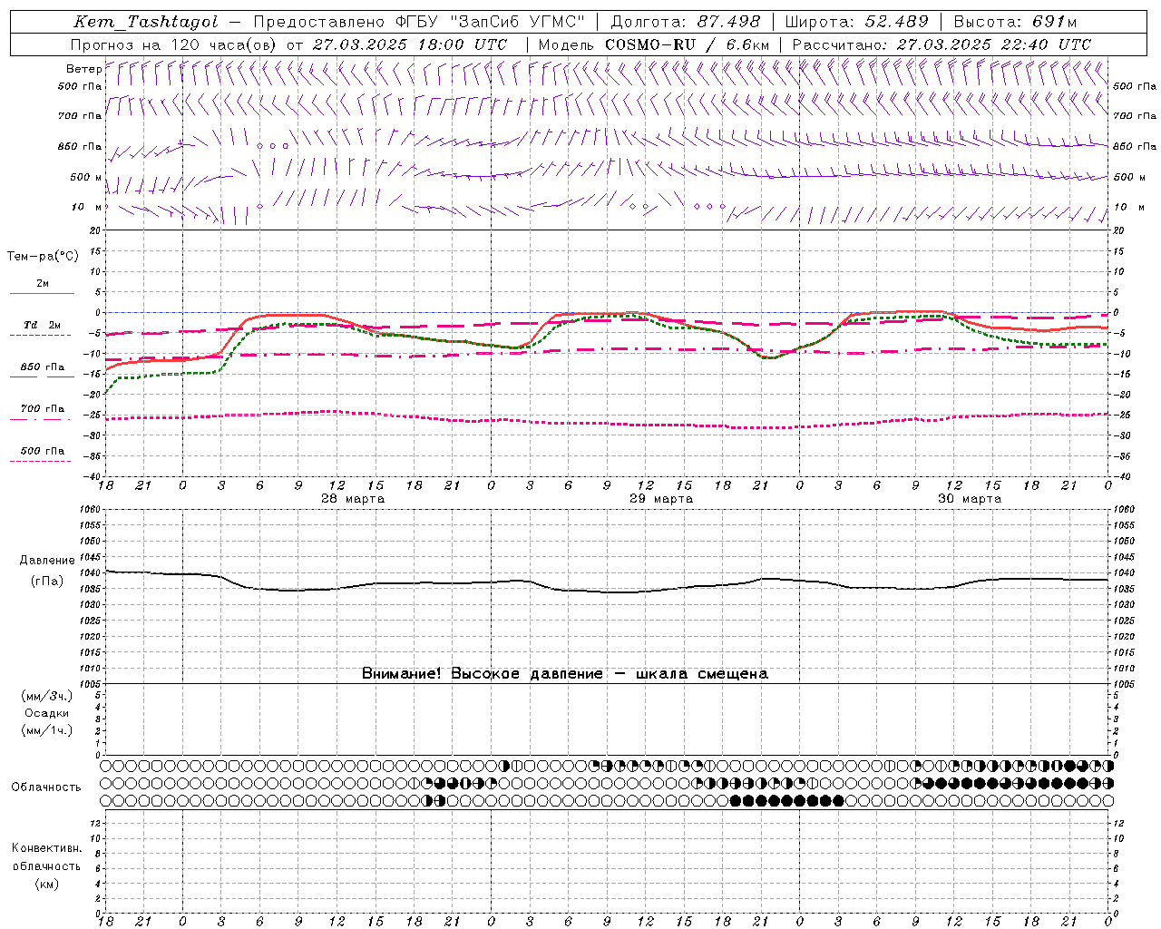Click the Рассчитано: 27.03.2025 22:40 UTC text

click(941, 44)
